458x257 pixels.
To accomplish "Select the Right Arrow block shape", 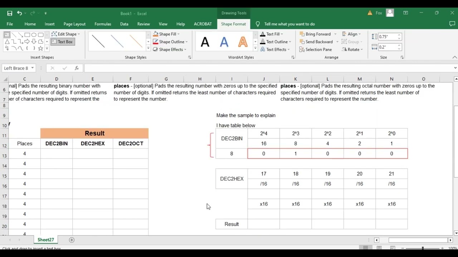I will click(x=27, y=41).
